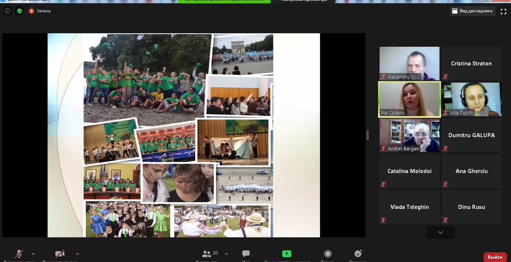The image size is (511, 262).
Task: Click the muted mic icon on Vlada Teleghin's tile
Action: pos(383,220)
